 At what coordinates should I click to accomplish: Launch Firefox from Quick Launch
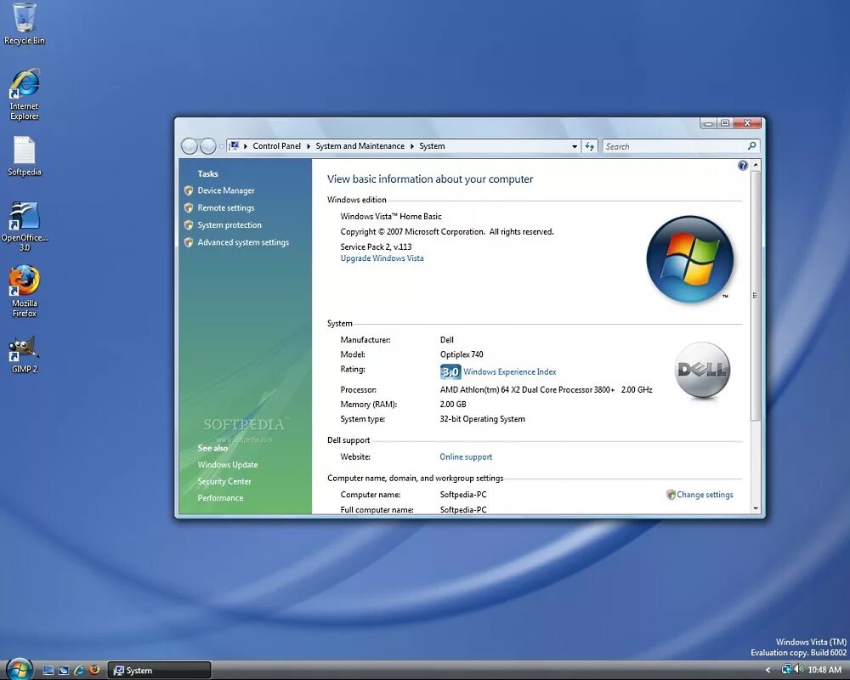pyautogui.click(x=94, y=671)
